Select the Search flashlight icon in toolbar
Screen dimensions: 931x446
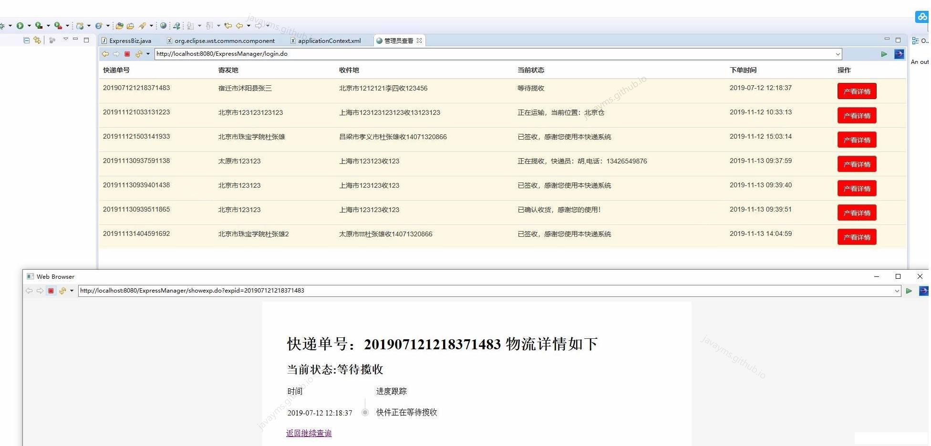pyautogui.click(x=141, y=25)
